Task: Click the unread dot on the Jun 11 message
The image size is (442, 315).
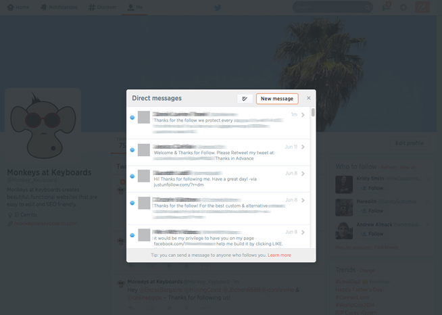Action: [x=132, y=150]
